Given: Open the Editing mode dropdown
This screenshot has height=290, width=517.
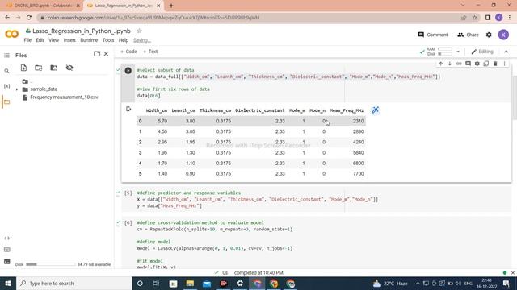Looking at the screenshot, I should click(x=482, y=52).
